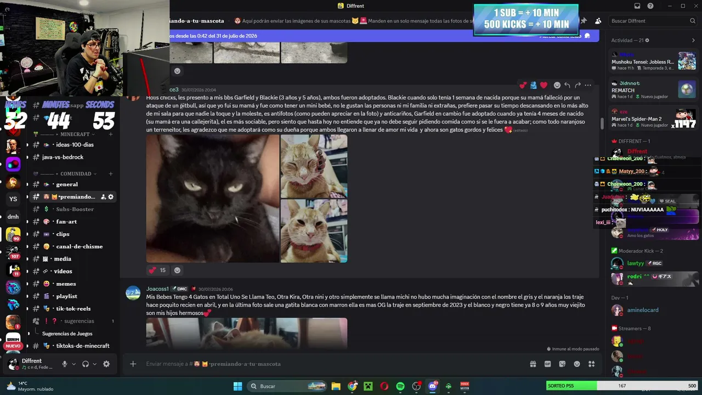
Task: Open microphone input options arrow
Action: click(x=73, y=364)
